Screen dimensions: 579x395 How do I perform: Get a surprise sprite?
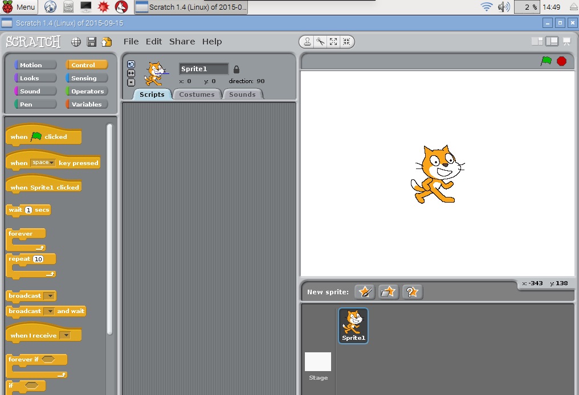(412, 292)
